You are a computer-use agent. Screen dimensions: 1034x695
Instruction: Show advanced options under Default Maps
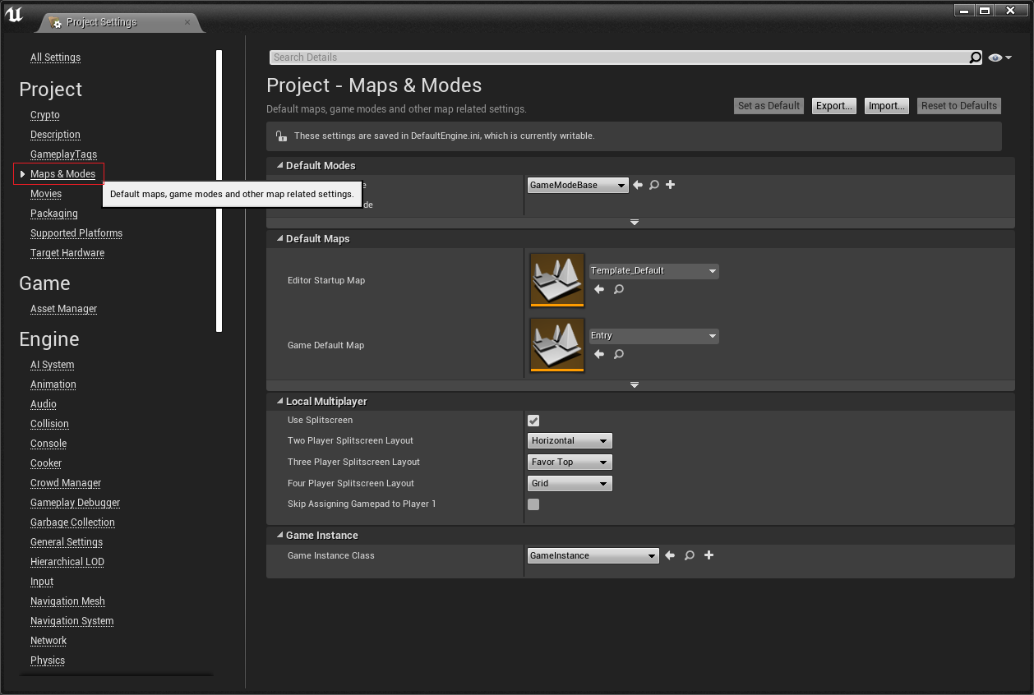[x=634, y=384]
